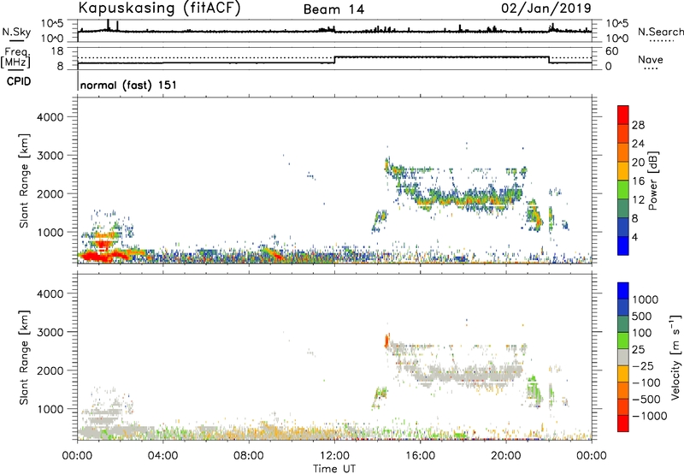Screen dimensions: 684x474
Task: Click the 'Power [dB]' colorbar title
Action: click(652, 181)
